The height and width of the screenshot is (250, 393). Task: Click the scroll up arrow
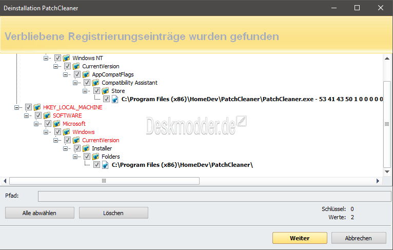[x=387, y=59]
